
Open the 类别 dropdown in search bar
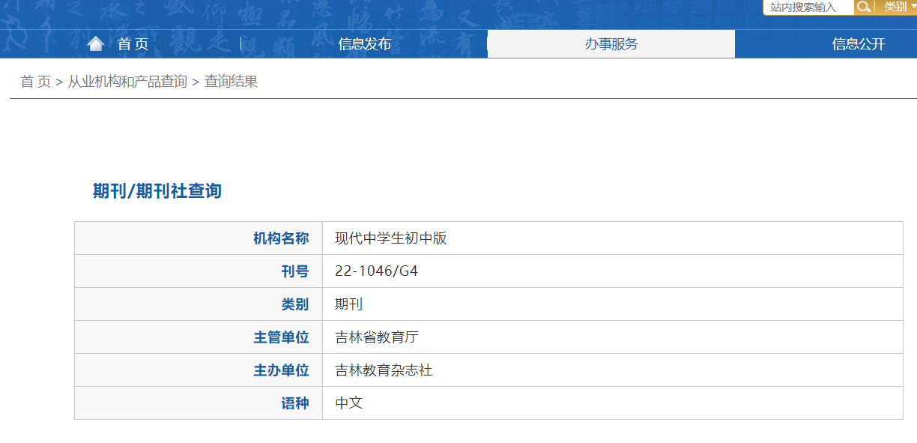coord(899,7)
